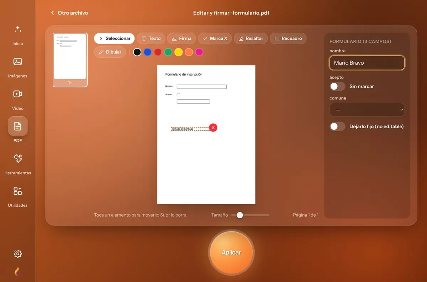
Task: Check the Acepto checkbox in the PDF page
Action: click(179, 94)
